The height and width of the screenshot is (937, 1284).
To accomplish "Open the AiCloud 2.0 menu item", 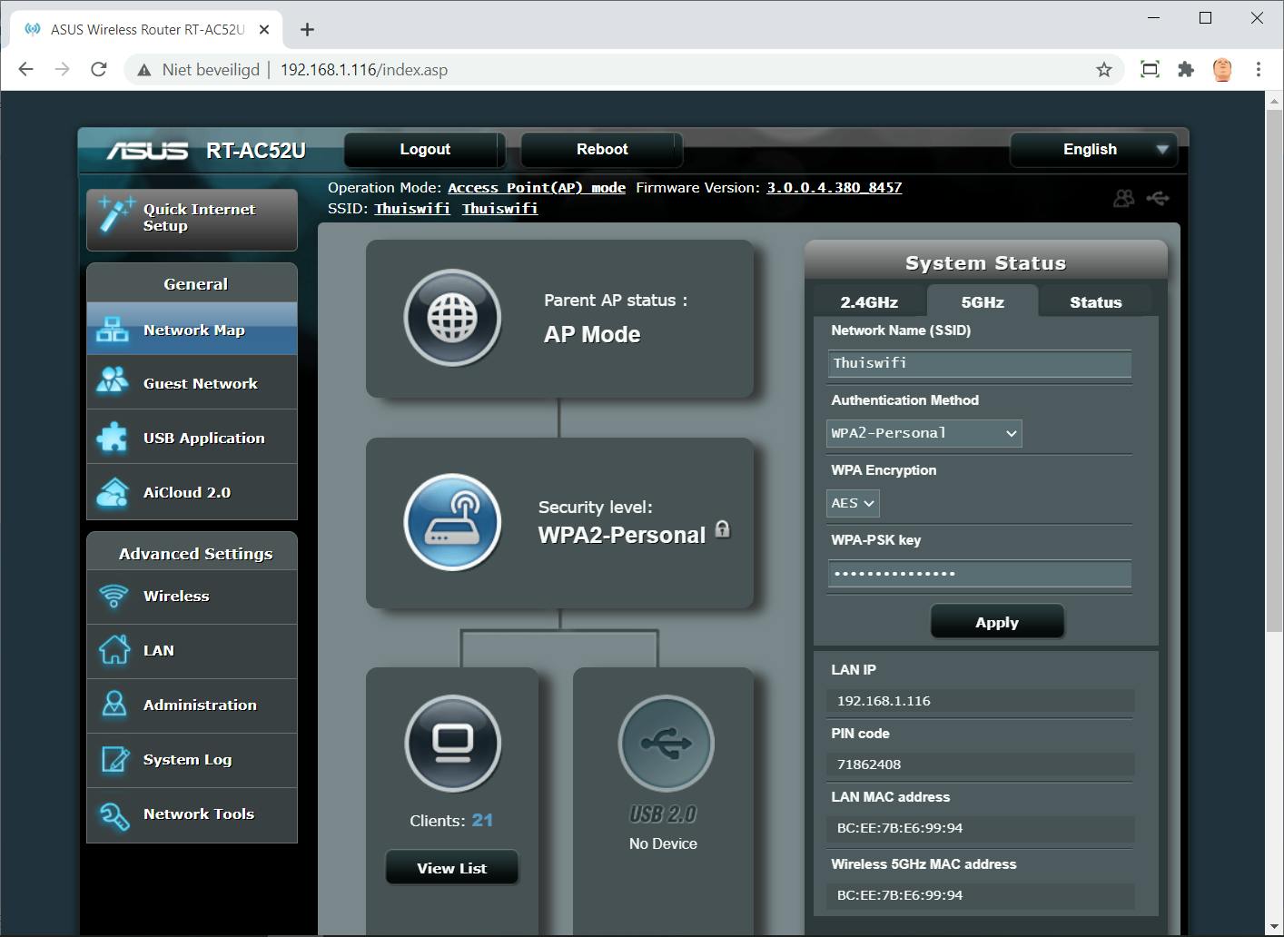I will click(193, 492).
